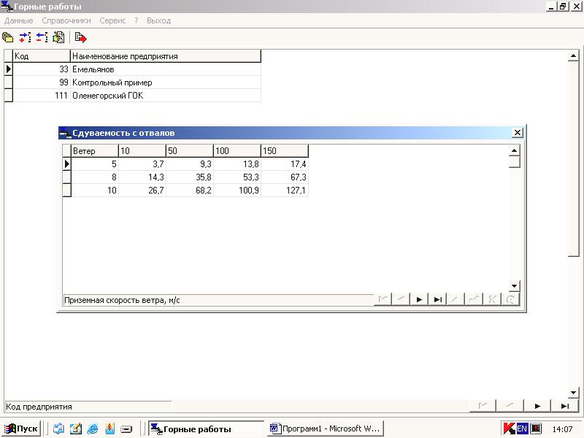Open the ? help menu
584x438 pixels.
coord(137,20)
